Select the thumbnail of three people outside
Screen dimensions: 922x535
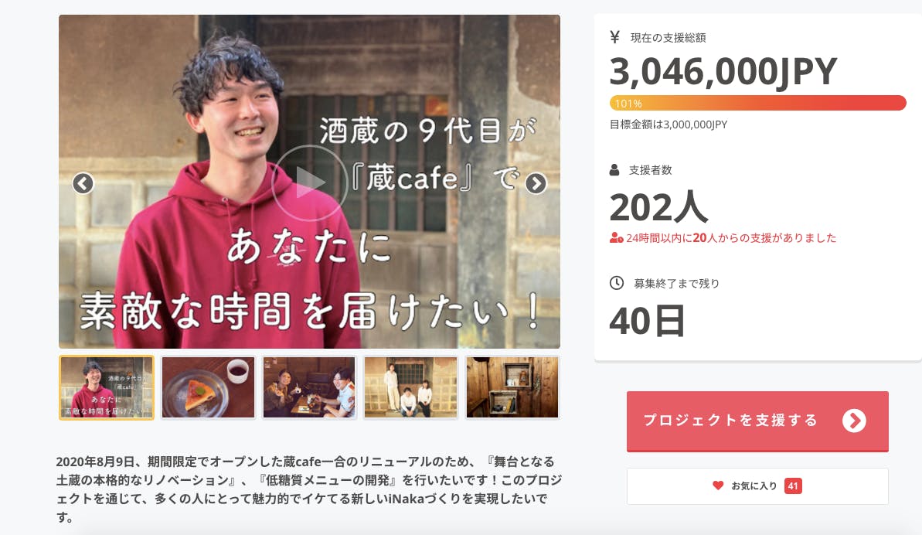410,387
